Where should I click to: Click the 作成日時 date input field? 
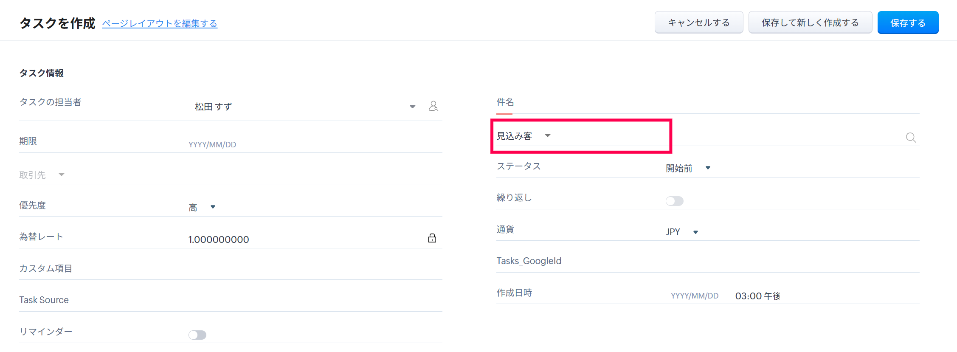695,296
